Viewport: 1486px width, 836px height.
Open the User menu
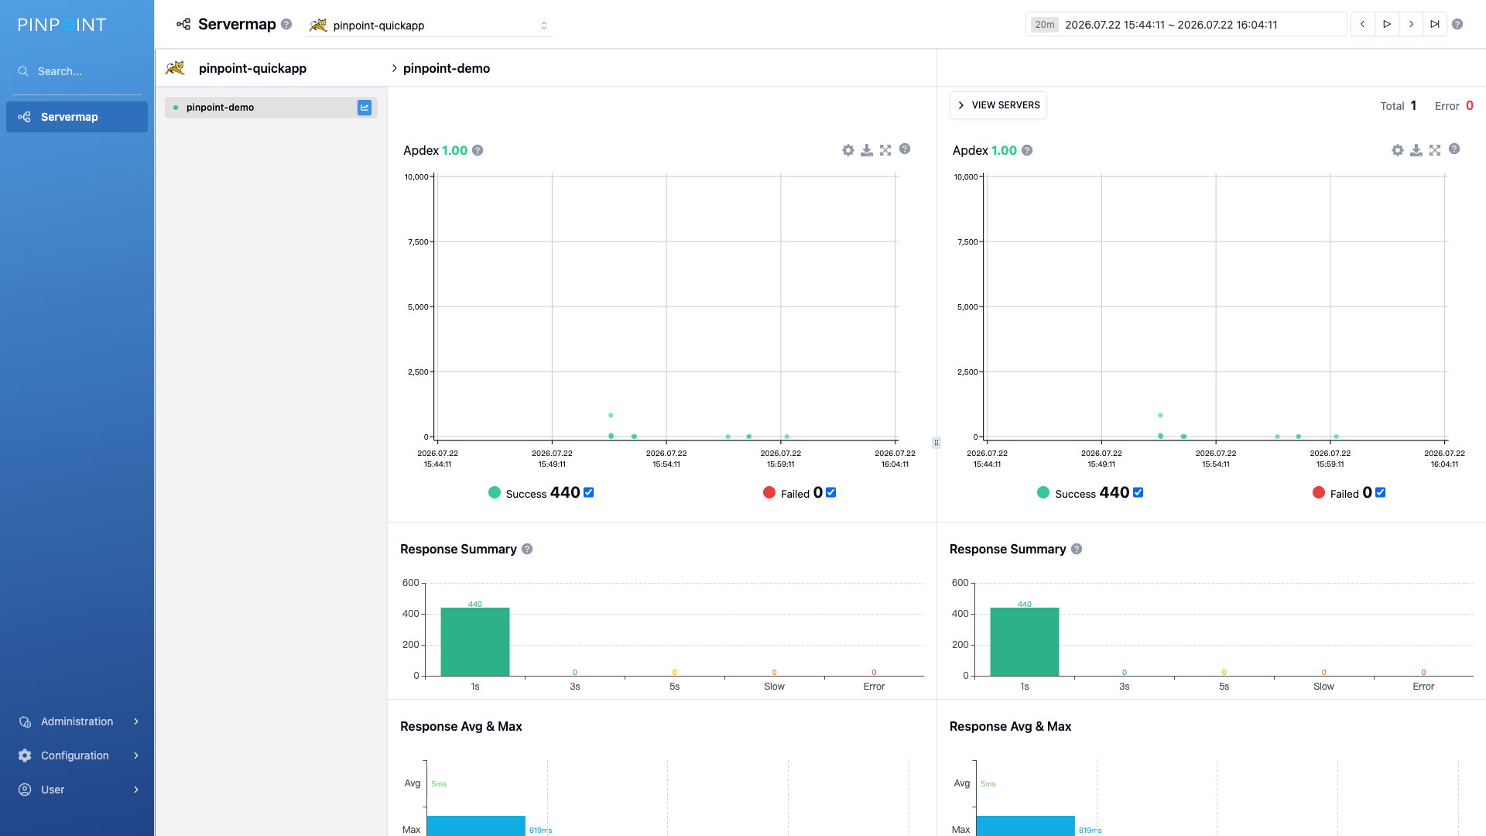point(77,790)
